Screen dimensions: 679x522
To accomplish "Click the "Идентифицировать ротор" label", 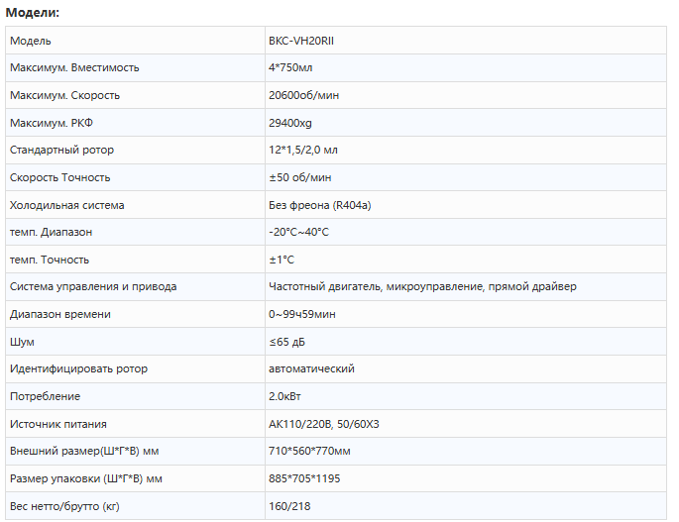I will click(x=78, y=368).
